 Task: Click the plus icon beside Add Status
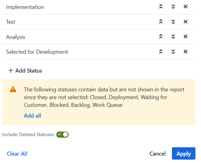pos(11,71)
